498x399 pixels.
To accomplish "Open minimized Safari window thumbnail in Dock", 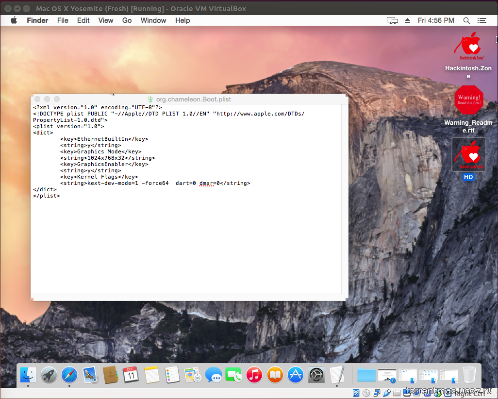I will coord(387,375).
